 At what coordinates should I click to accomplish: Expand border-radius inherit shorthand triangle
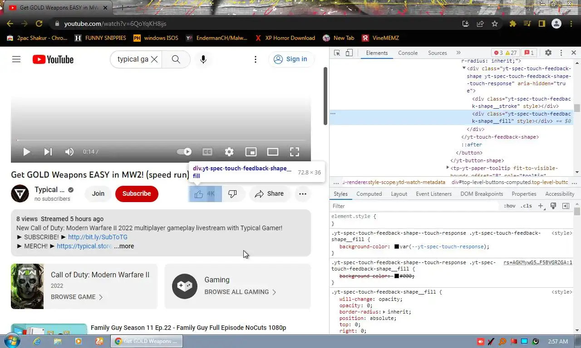[384, 312]
